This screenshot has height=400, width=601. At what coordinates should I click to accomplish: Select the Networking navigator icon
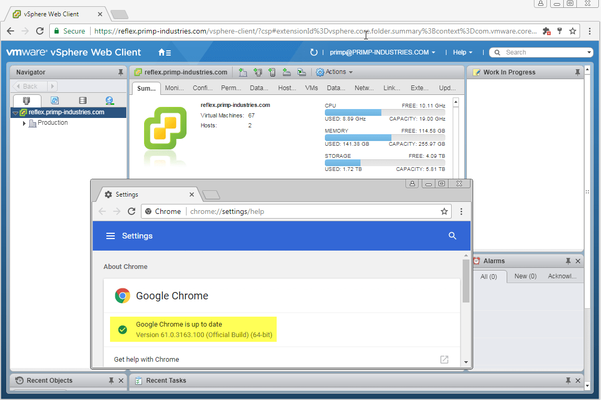(110, 101)
